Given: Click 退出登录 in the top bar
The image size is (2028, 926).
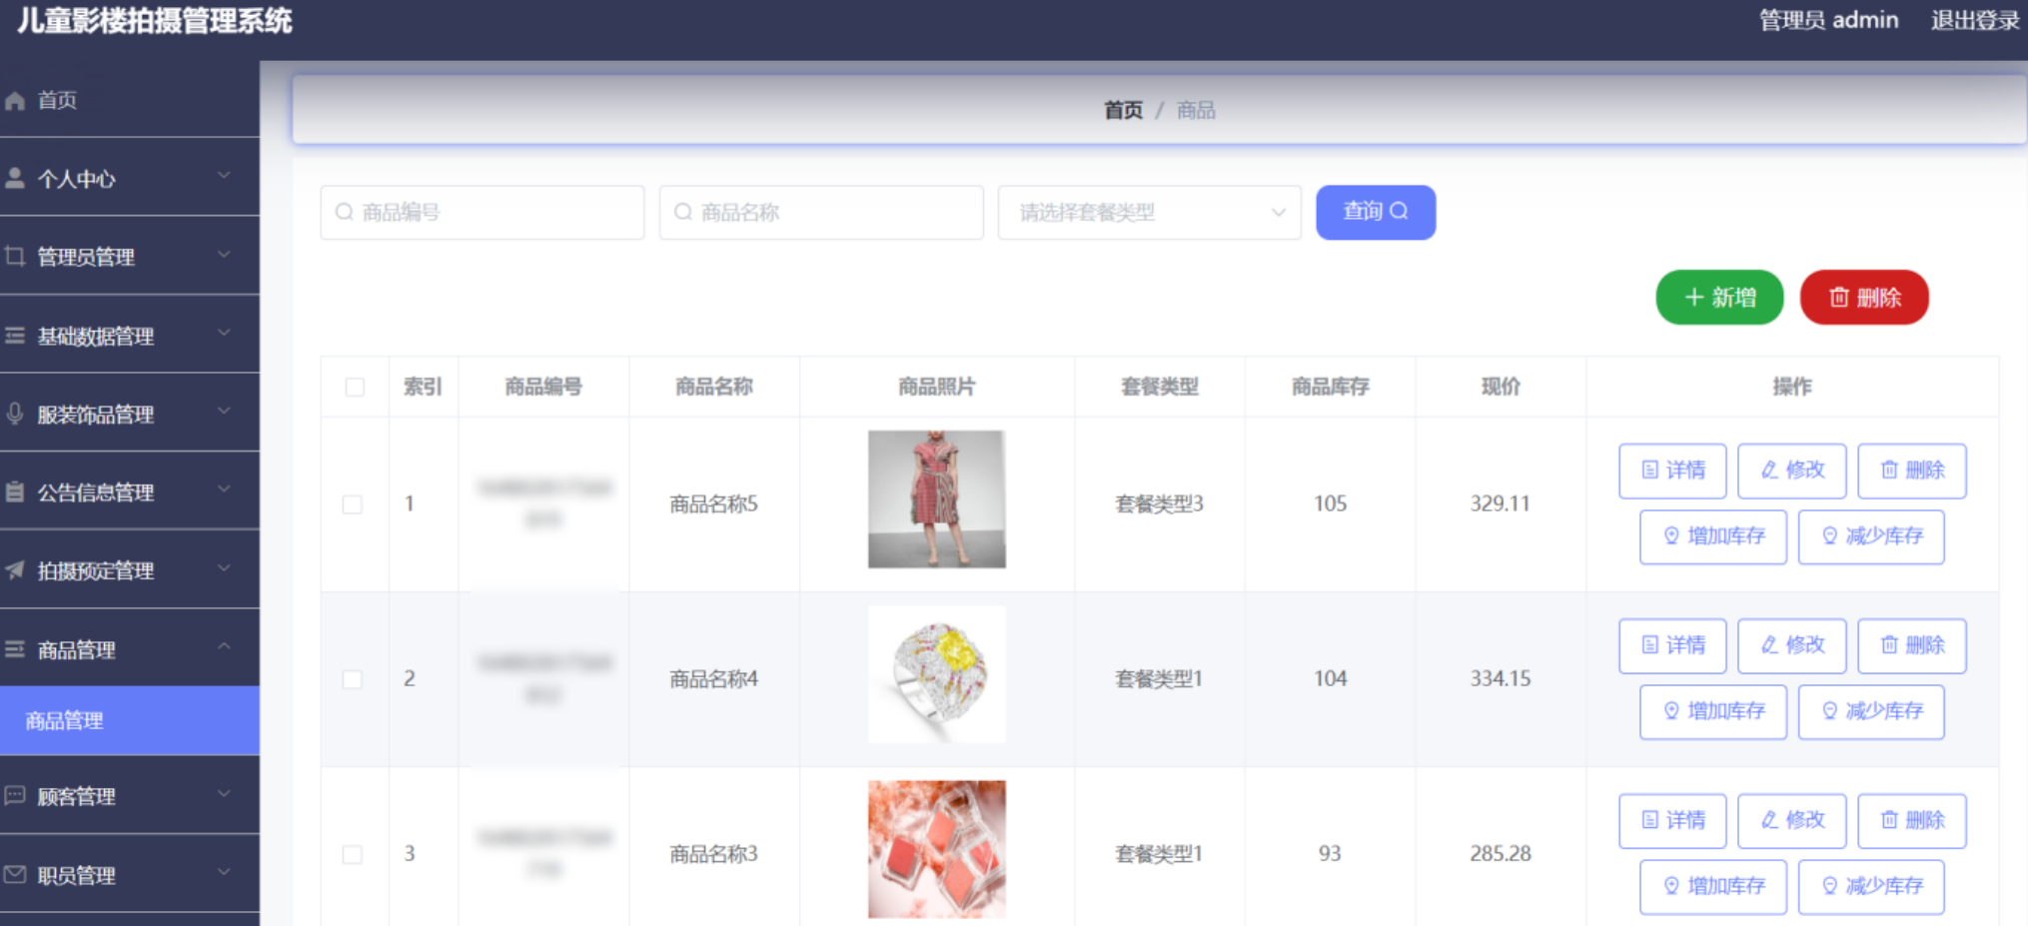Looking at the screenshot, I should [1975, 20].
